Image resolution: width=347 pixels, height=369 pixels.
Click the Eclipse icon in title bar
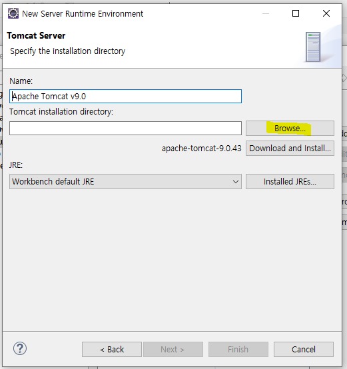pyautogui.click(x=13, y=13)
